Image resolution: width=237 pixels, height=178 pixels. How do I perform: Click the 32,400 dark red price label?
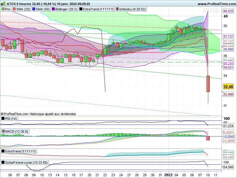point(228,94)
